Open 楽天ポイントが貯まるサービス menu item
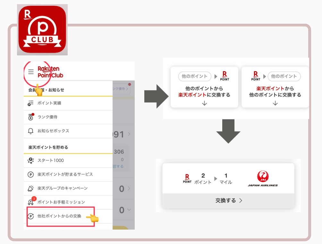This screenshot has height=244, width=322. tap(68, 175)
